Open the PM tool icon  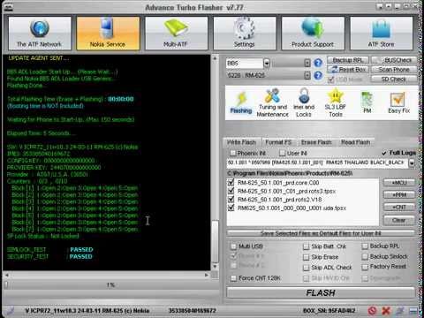point(367,102)
